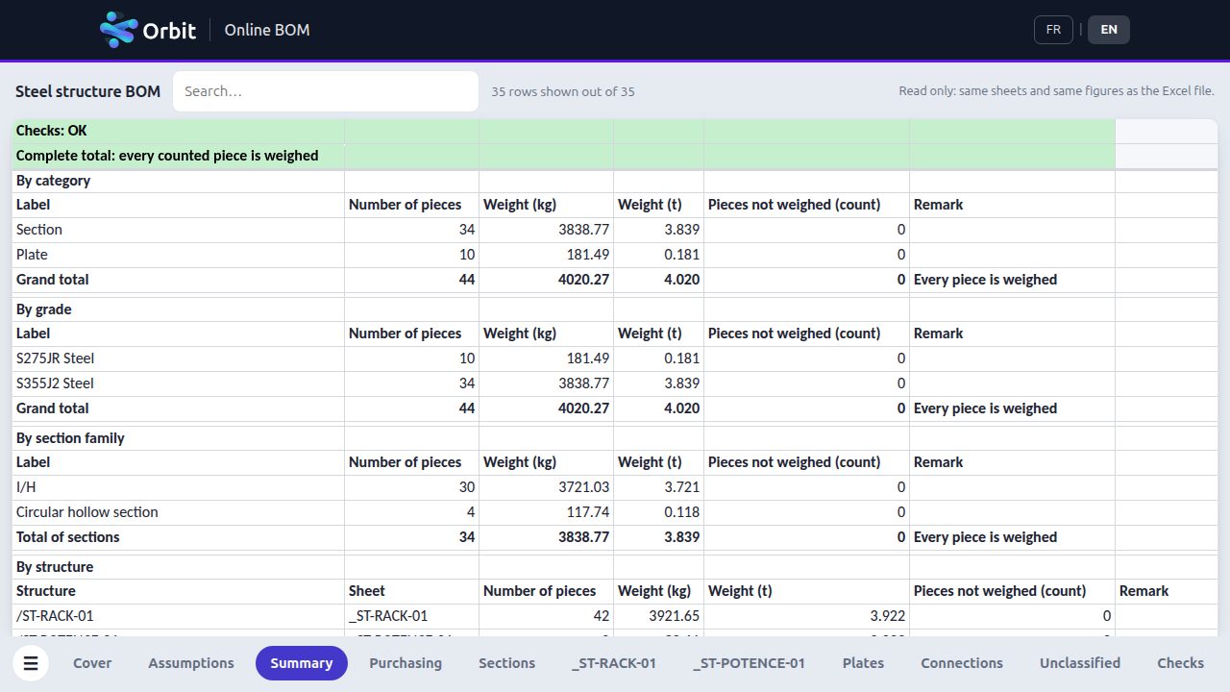Select the 'Checks: OK' cell

179,131
